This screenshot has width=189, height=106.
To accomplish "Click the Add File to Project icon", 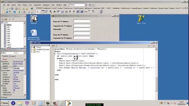I will [x=24, y=9].
